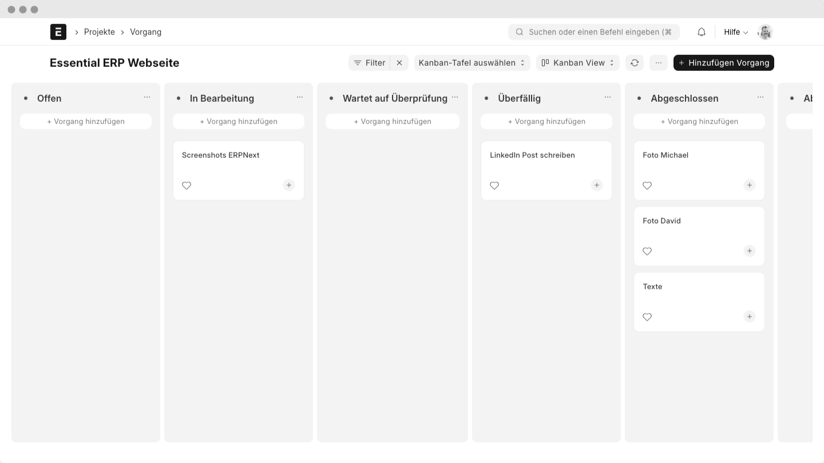Open Kanban-Tafel auswählen dropdown
Viewport: 824px width, 463px height.
[472, 63]
